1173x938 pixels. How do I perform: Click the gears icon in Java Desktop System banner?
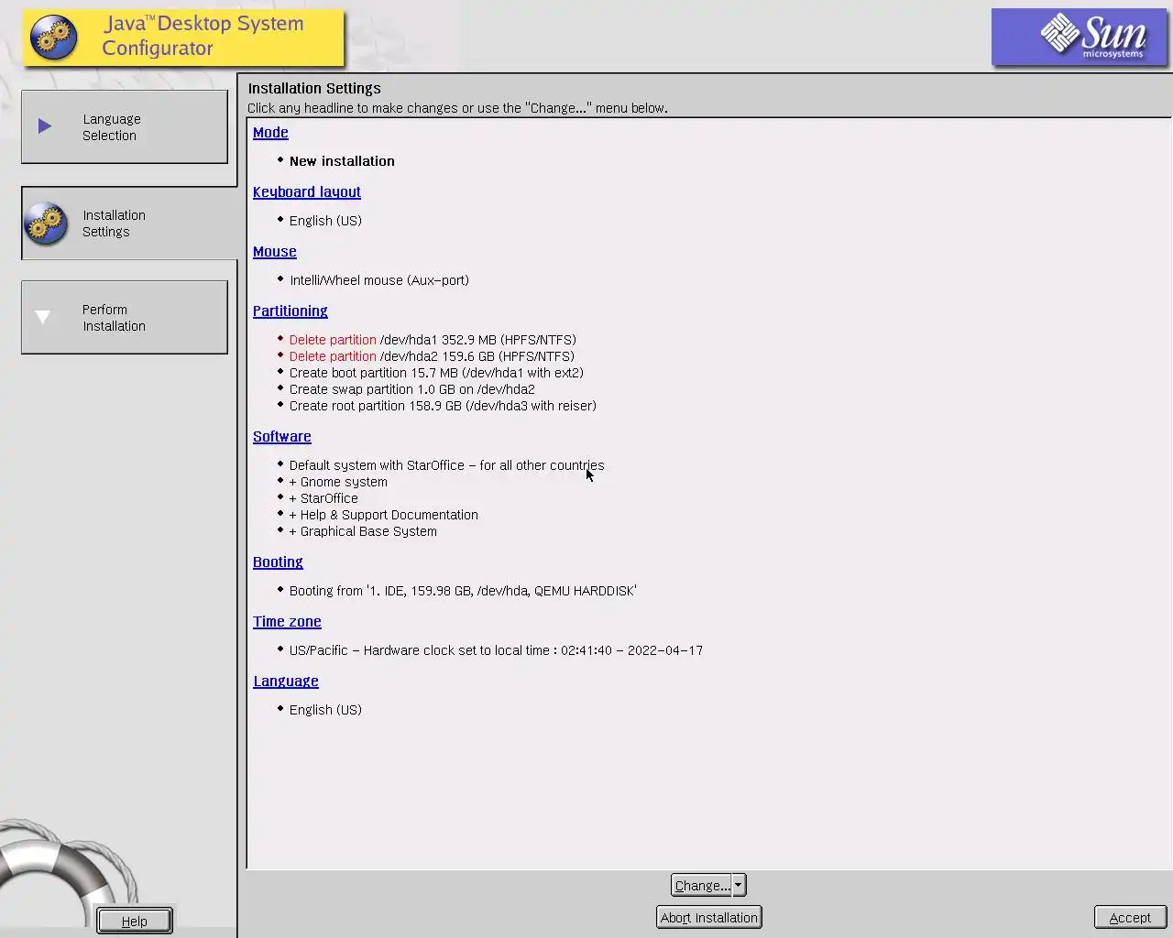[x=54, y=38]
